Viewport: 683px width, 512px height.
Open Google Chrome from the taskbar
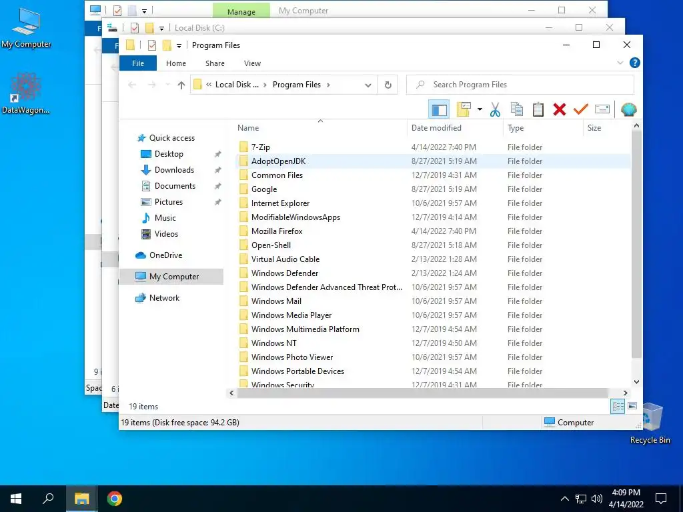115,499
